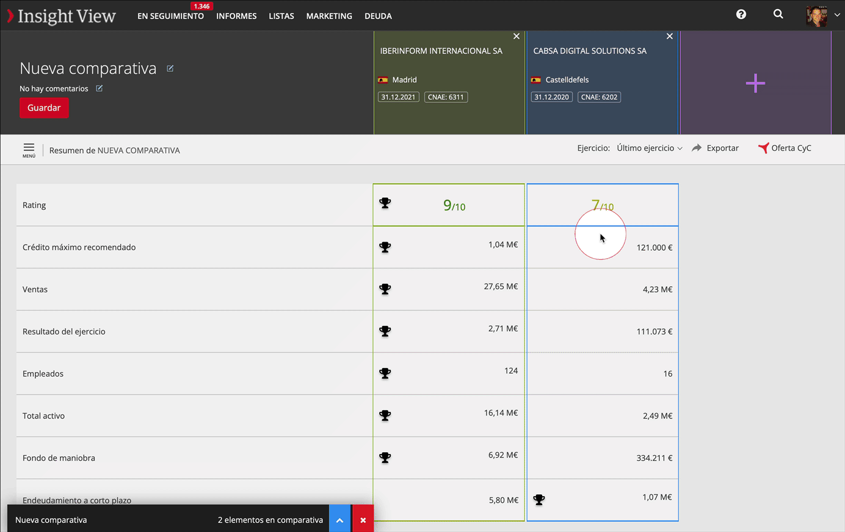Open the help question mark icon
Image resolution: width=845 pixels, height=532 pixels.
[741, 14]
